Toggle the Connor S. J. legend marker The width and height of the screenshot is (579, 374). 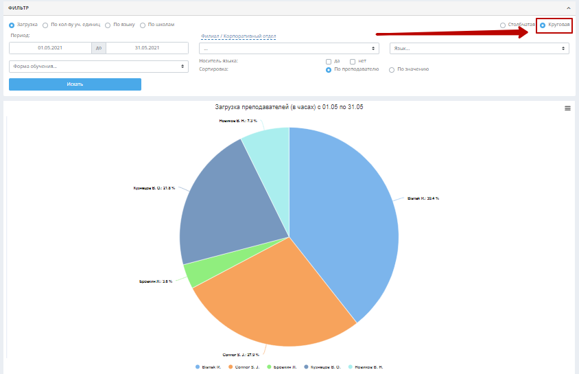pos(231,367)
